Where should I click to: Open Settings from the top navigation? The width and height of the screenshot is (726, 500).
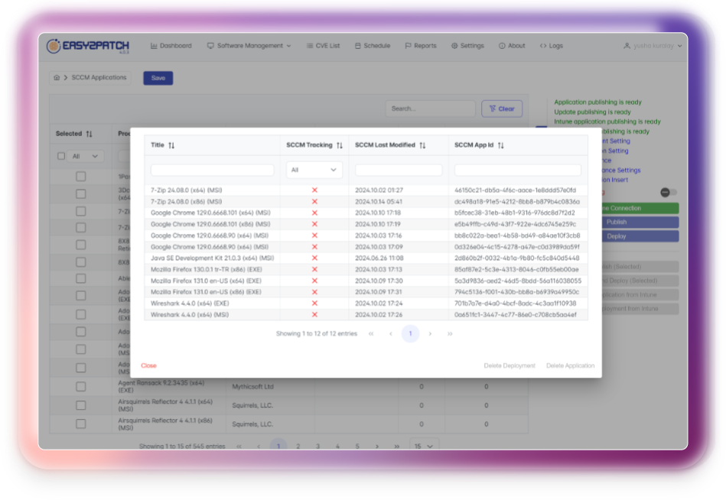click(467, 46)
